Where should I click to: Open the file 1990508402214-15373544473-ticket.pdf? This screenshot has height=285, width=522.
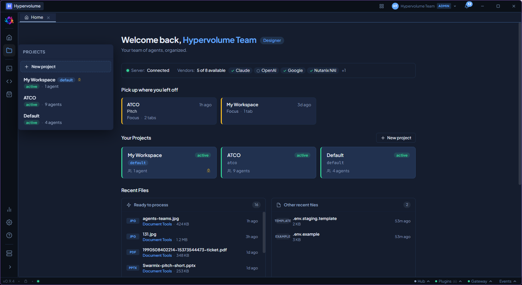185,250
